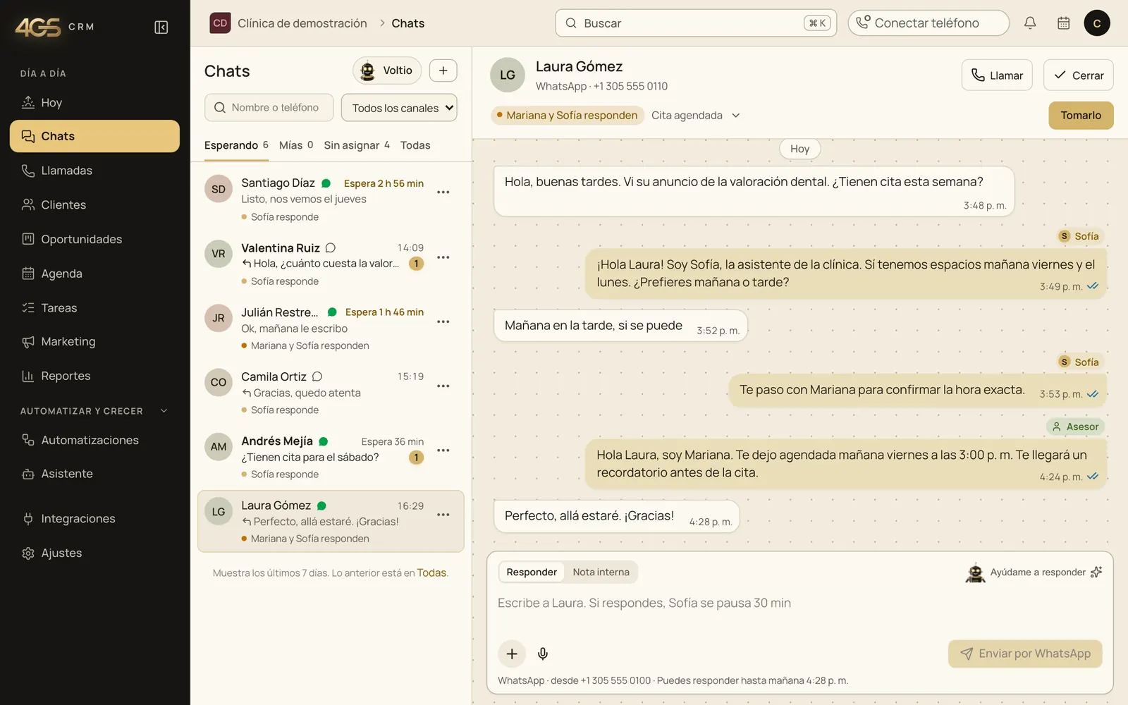
Task: Click the Escribe a Laura message box
Action: click(799, 611)
